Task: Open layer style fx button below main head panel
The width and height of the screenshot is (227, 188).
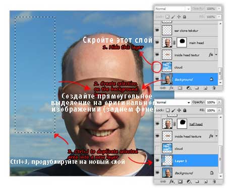Action: point(172,88)
